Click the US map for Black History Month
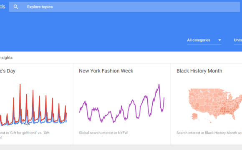The width and height of the screenshot is (242, 150). pos(215,105)
